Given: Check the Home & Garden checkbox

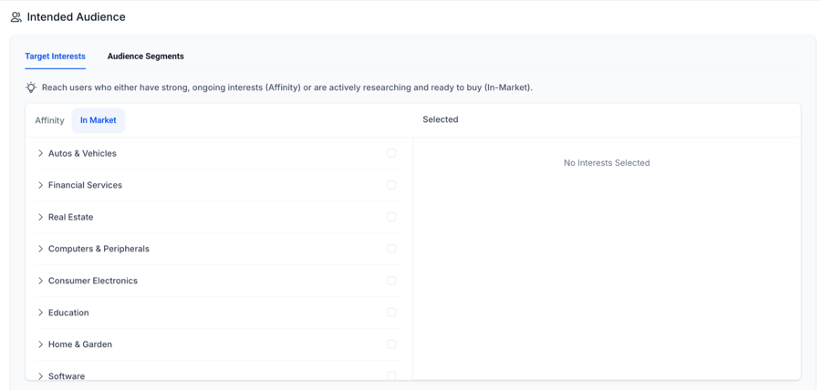Looking at the screenshot, I should tap(391, 344).
